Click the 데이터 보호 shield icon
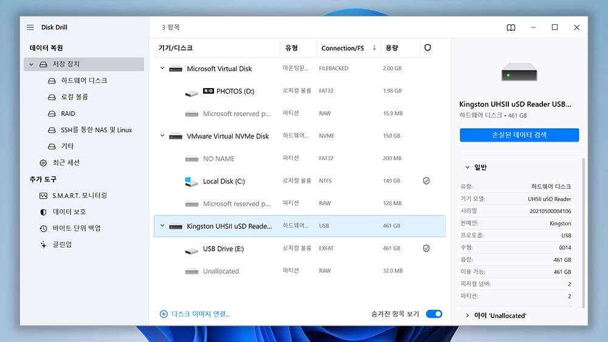The image size is (608, 342). click(x=43, y=212)
